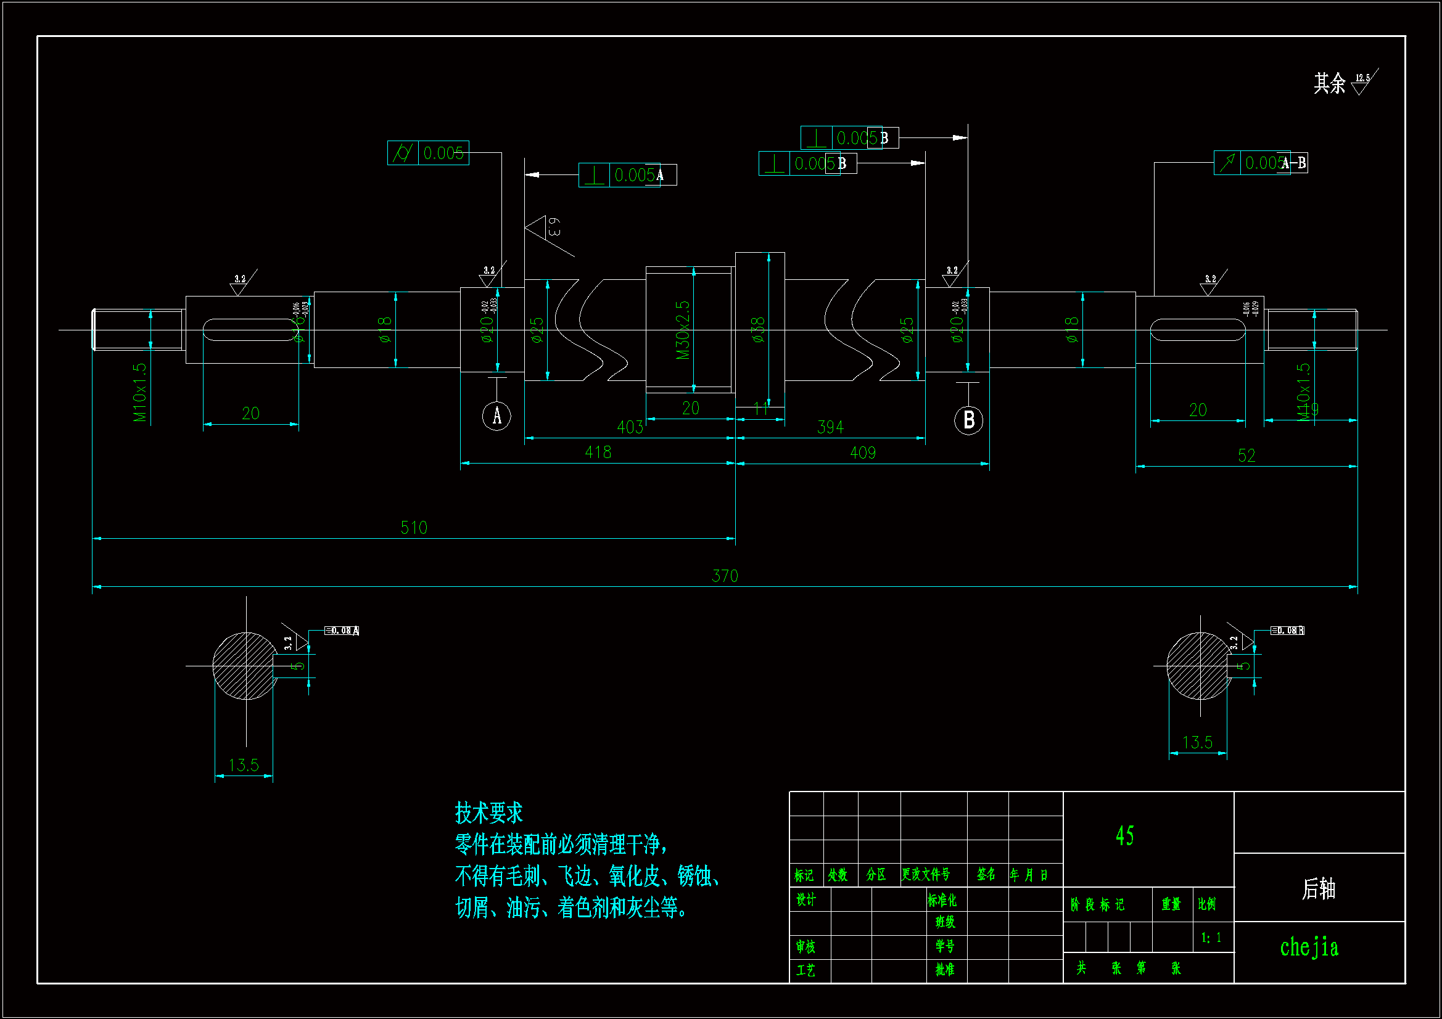Click the ø38 diameter dimension
This screenshot has height=1019, width=1442.
[759, 330]
